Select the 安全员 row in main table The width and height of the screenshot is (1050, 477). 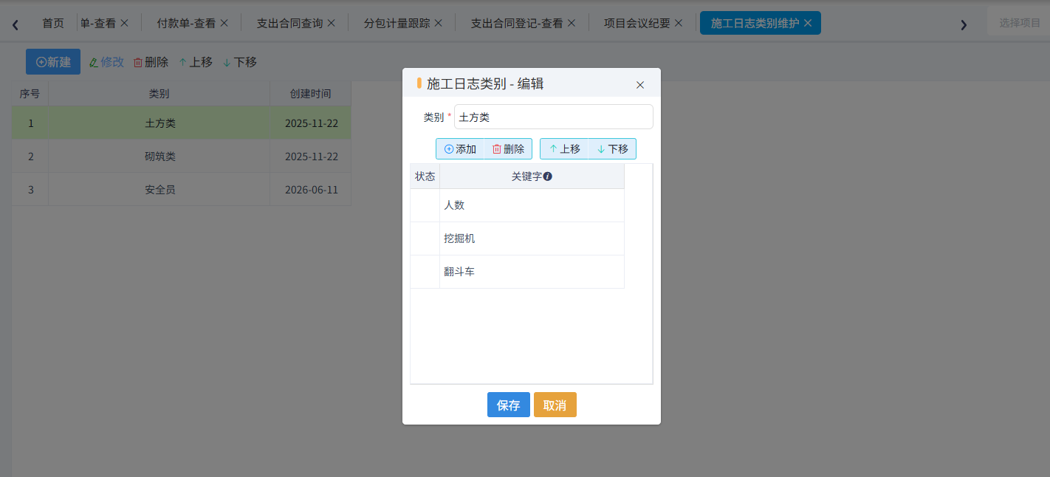pos(181,190)
